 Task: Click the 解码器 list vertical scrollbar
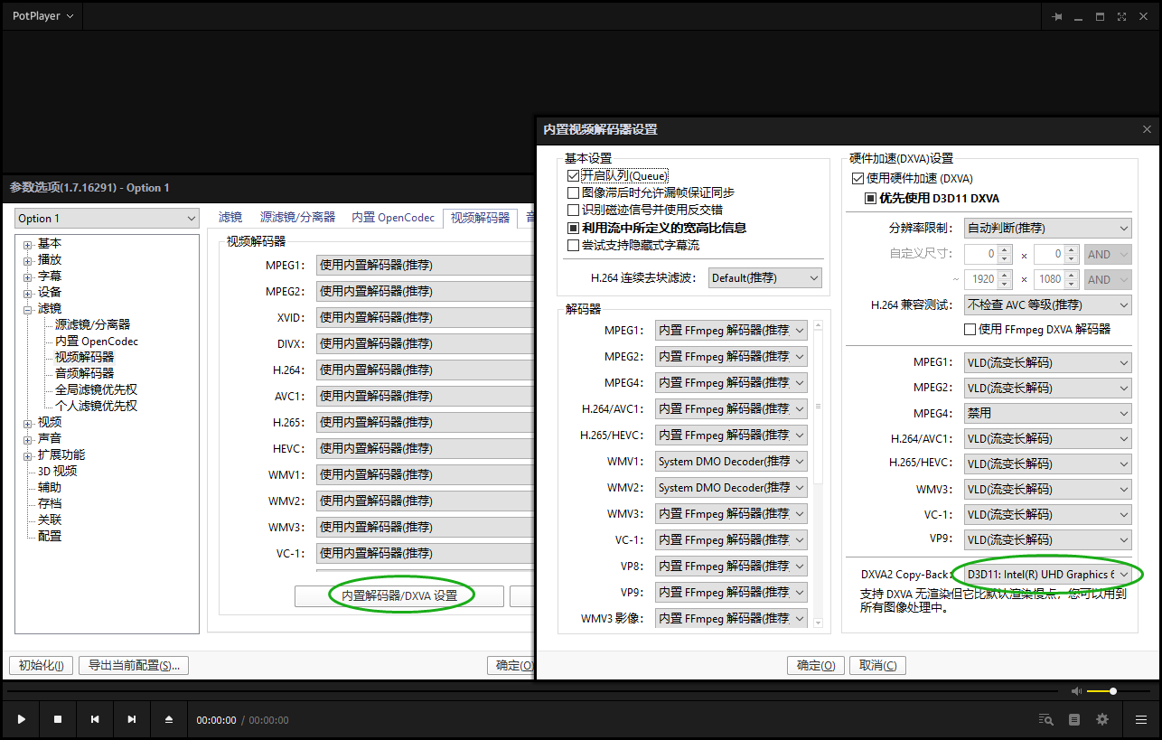click(x=819, y=473)
